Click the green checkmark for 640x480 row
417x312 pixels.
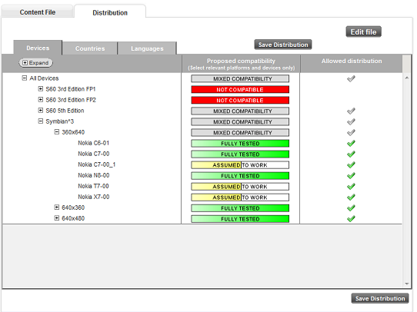(351, 219)
